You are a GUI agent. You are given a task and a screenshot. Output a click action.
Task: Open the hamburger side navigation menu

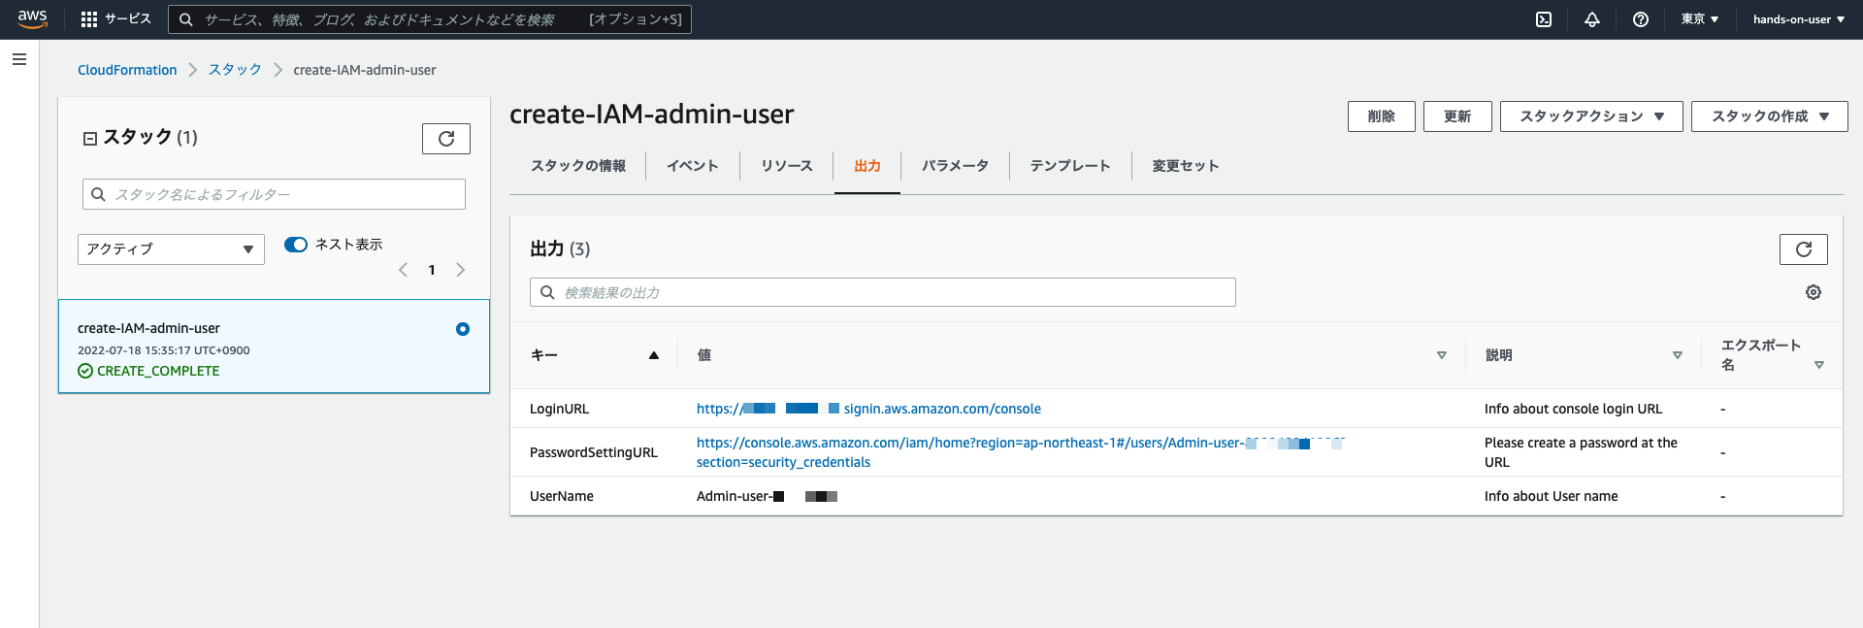click(19, 59)
